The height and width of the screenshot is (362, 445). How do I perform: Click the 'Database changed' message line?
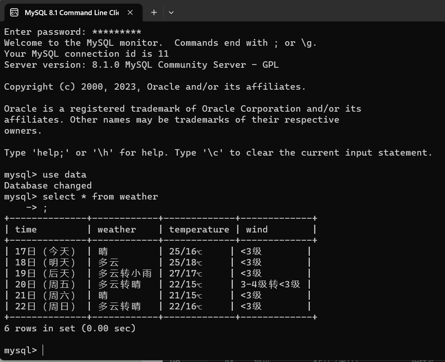(x=48, y=185)
